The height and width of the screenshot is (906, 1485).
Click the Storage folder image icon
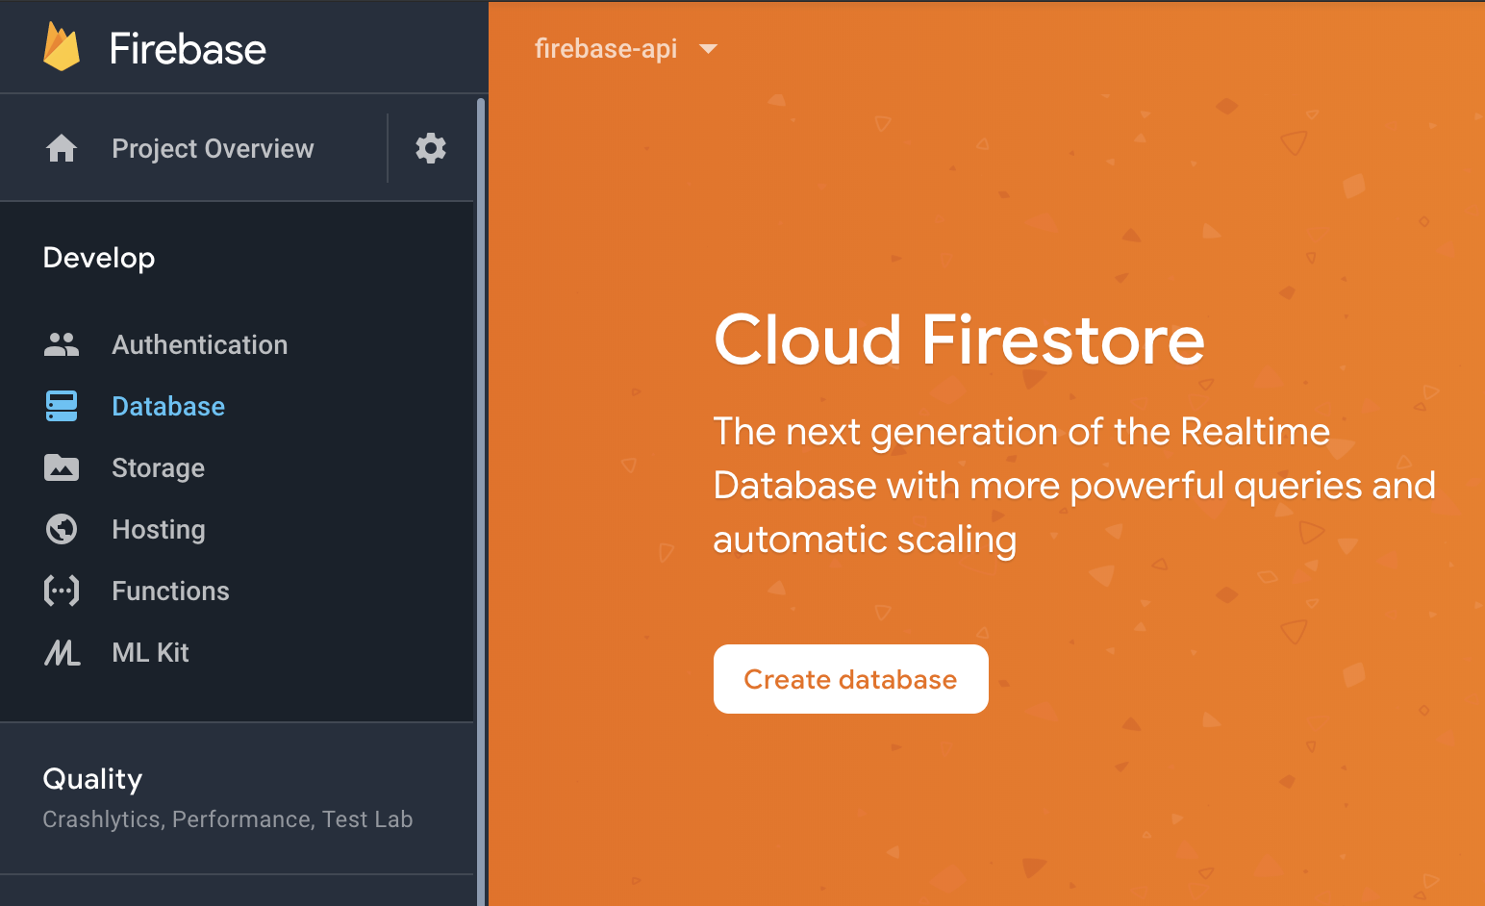pyautogui.click(x=62, y=467)
